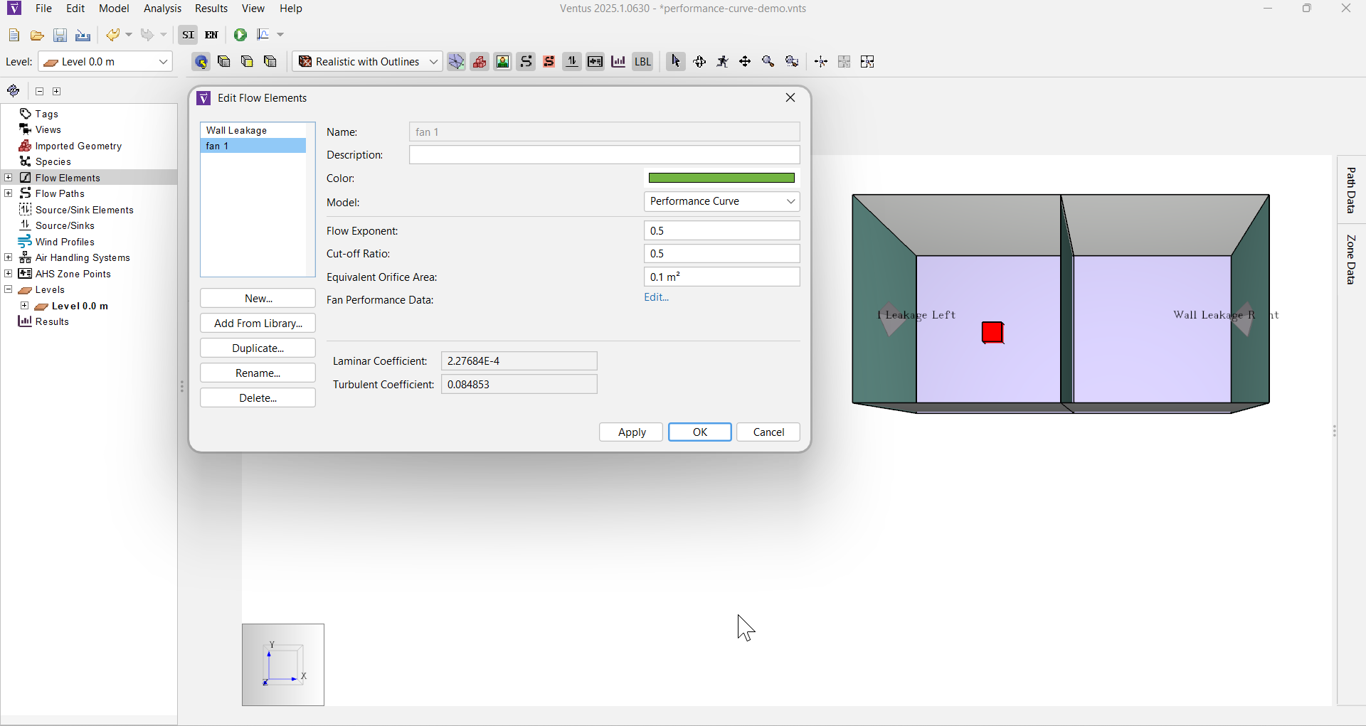Open the Model Performance Curve dropdown
The image size is (1366, 726).
[722, 201]
